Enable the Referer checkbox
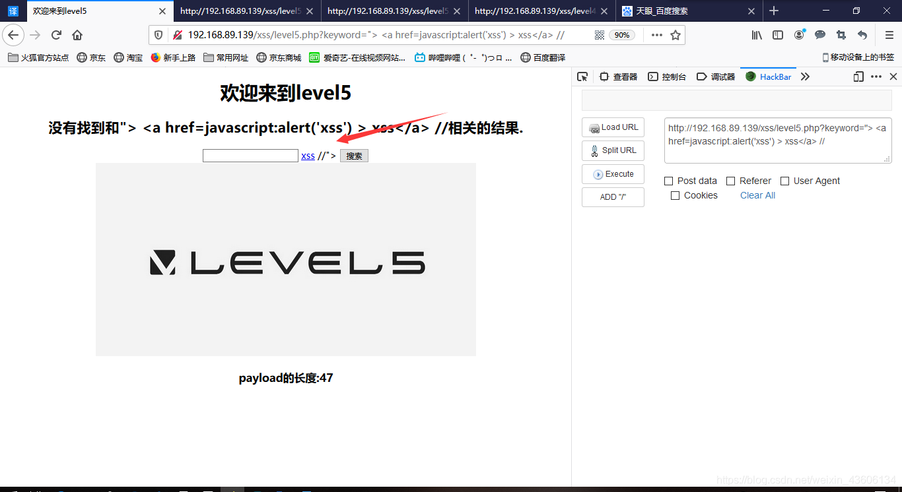 coord(731,181)
